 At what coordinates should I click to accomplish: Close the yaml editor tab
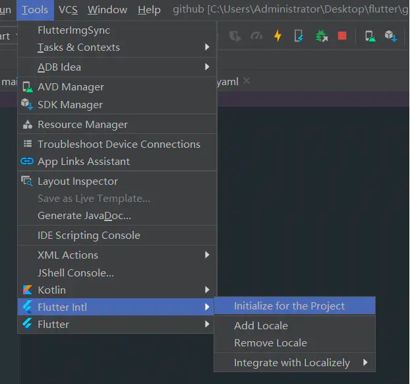pyautogui.click(x=247, y=81)
